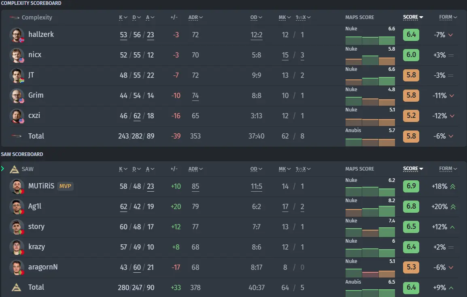
Task: Click krazy's player avatar
Action: [x=16, y=247]
